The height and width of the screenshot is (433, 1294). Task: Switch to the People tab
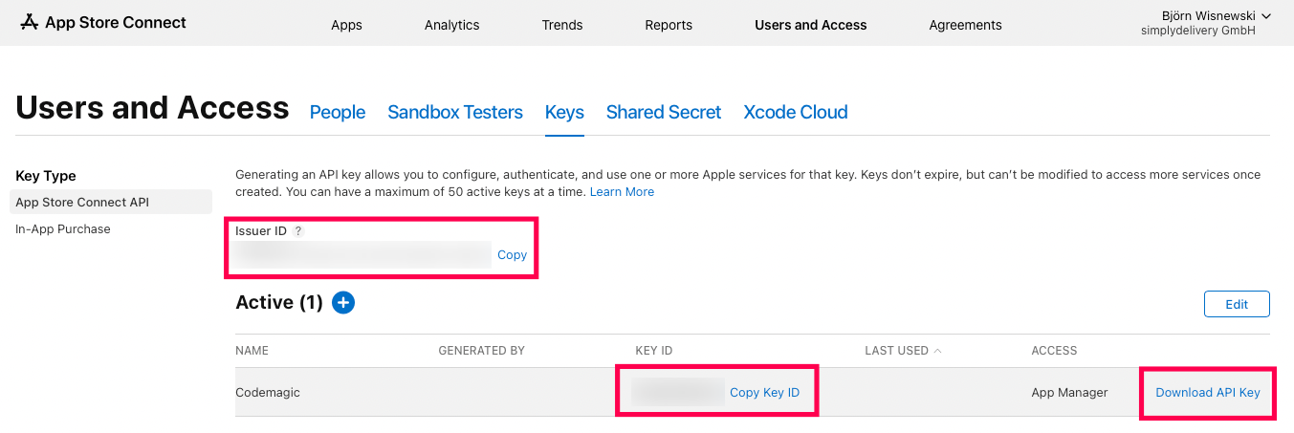click(338, 113)
